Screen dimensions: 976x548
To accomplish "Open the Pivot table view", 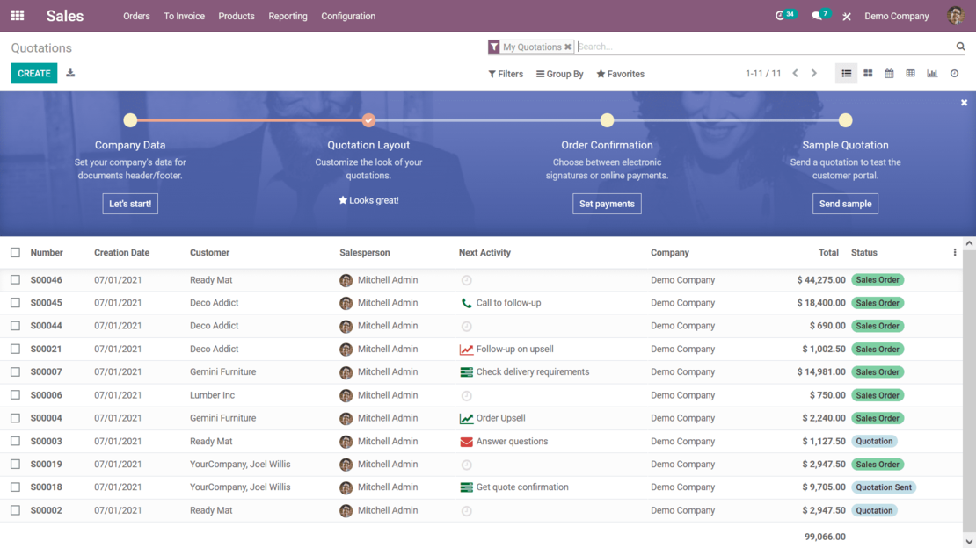I will click(x=911, y=73).
